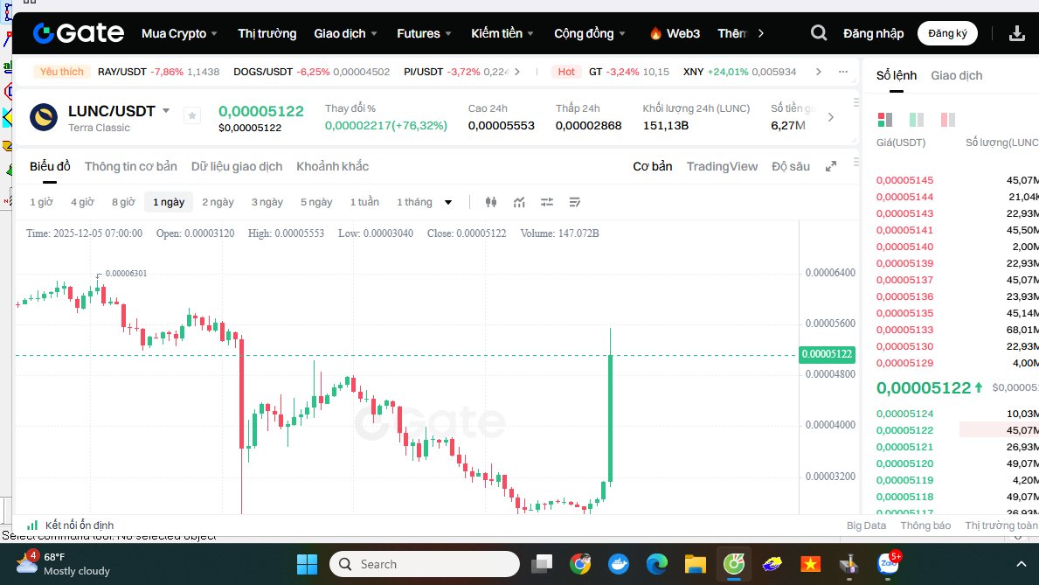
Task: Select Cơ bản chart mode
Action: coord(653,166)
